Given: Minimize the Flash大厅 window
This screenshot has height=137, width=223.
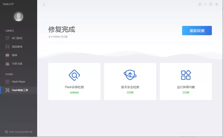Looking at the screenshot, I should [206, 4].
